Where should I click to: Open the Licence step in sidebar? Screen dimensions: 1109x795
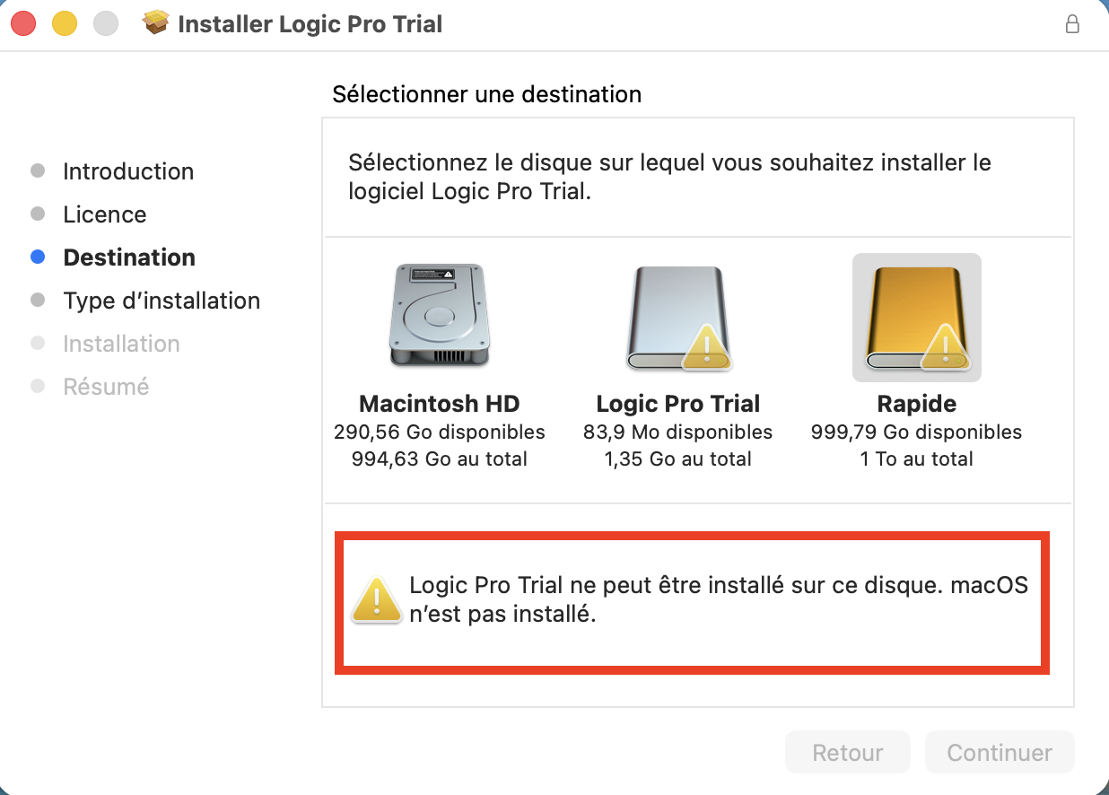tap(104, 214)
